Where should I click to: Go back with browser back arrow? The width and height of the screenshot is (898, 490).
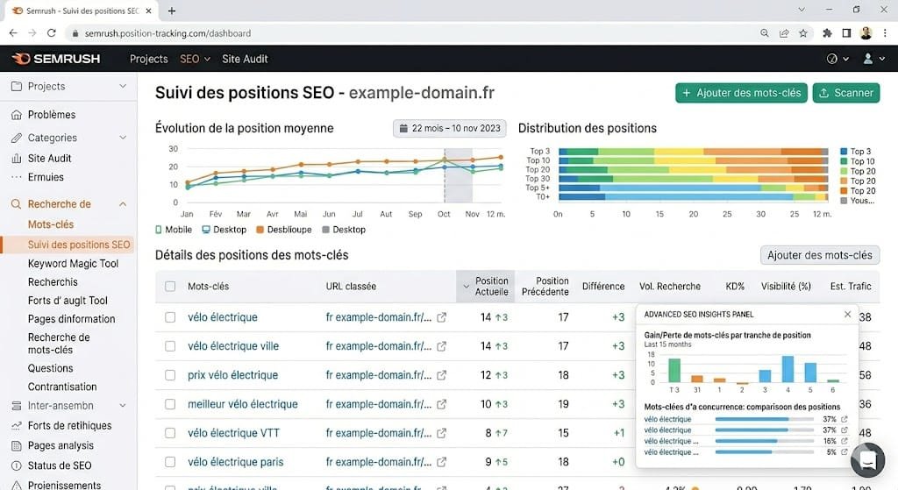coord(13,33)
